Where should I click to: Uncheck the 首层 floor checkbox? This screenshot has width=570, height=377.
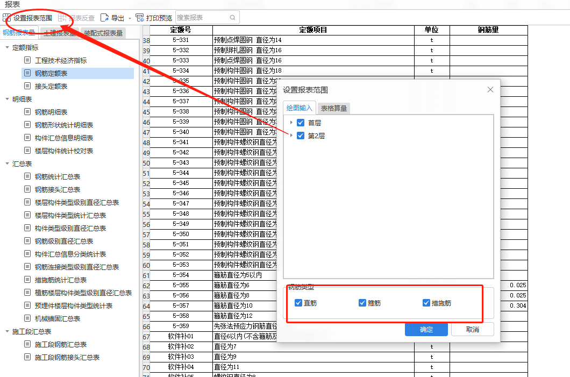(301, 123)
